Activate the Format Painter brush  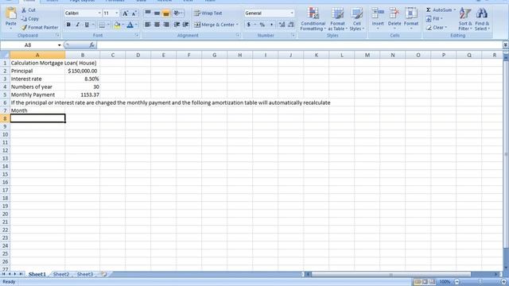coord(24,28)
